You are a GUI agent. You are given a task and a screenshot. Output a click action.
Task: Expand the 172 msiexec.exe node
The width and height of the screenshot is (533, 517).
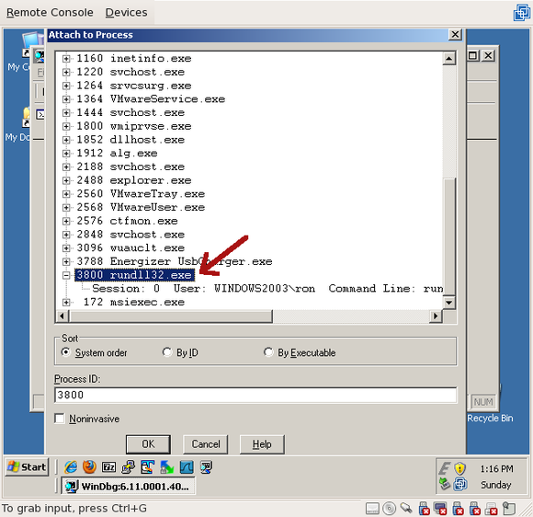click(x=66, y=303)
